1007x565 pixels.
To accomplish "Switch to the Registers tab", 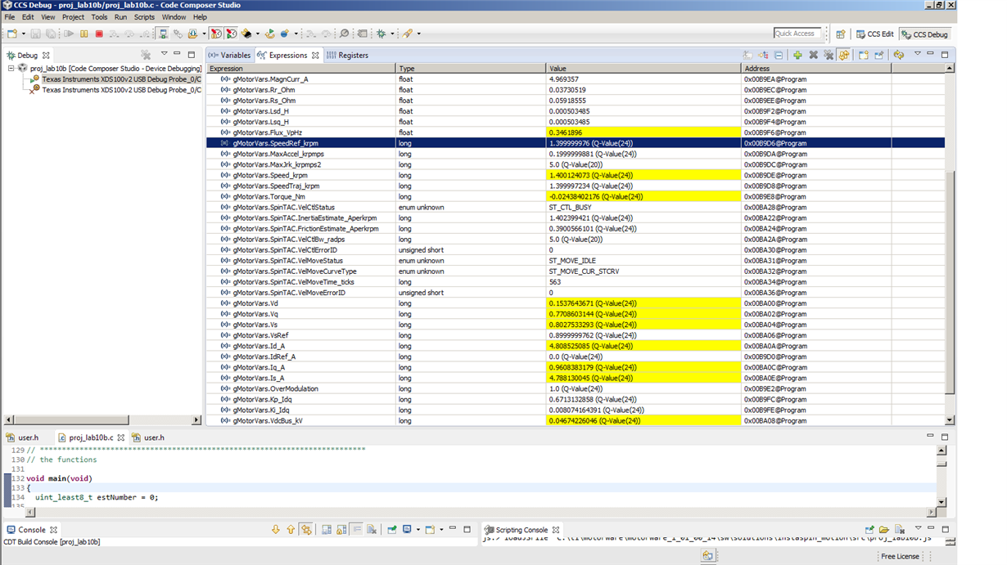I will point(348,56).
